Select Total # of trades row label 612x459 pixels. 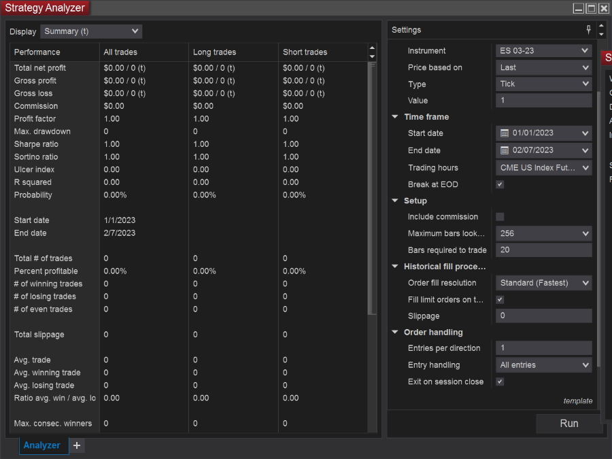pos(44,258)
